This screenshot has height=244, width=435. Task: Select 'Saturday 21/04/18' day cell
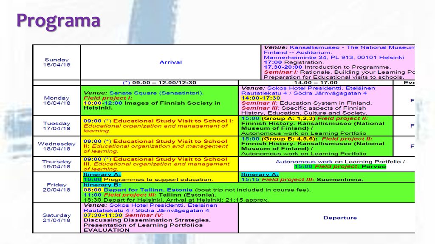point(56,218)
